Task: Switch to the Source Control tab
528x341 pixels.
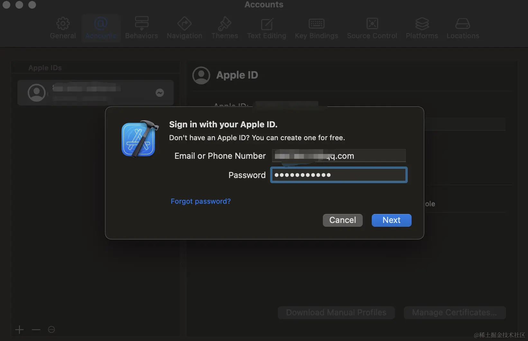Action: pyautogui.click(x=372, y=28)
